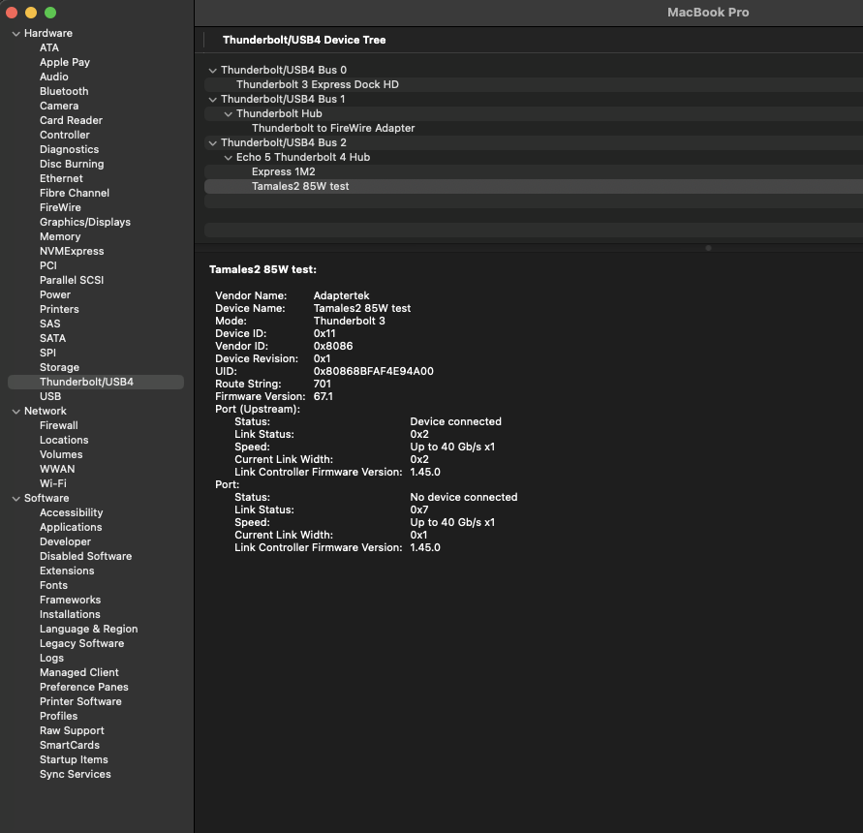This screenshot has width=863, height=833.
Task: Open Memory in the sidebar
Action: point(60,236)
